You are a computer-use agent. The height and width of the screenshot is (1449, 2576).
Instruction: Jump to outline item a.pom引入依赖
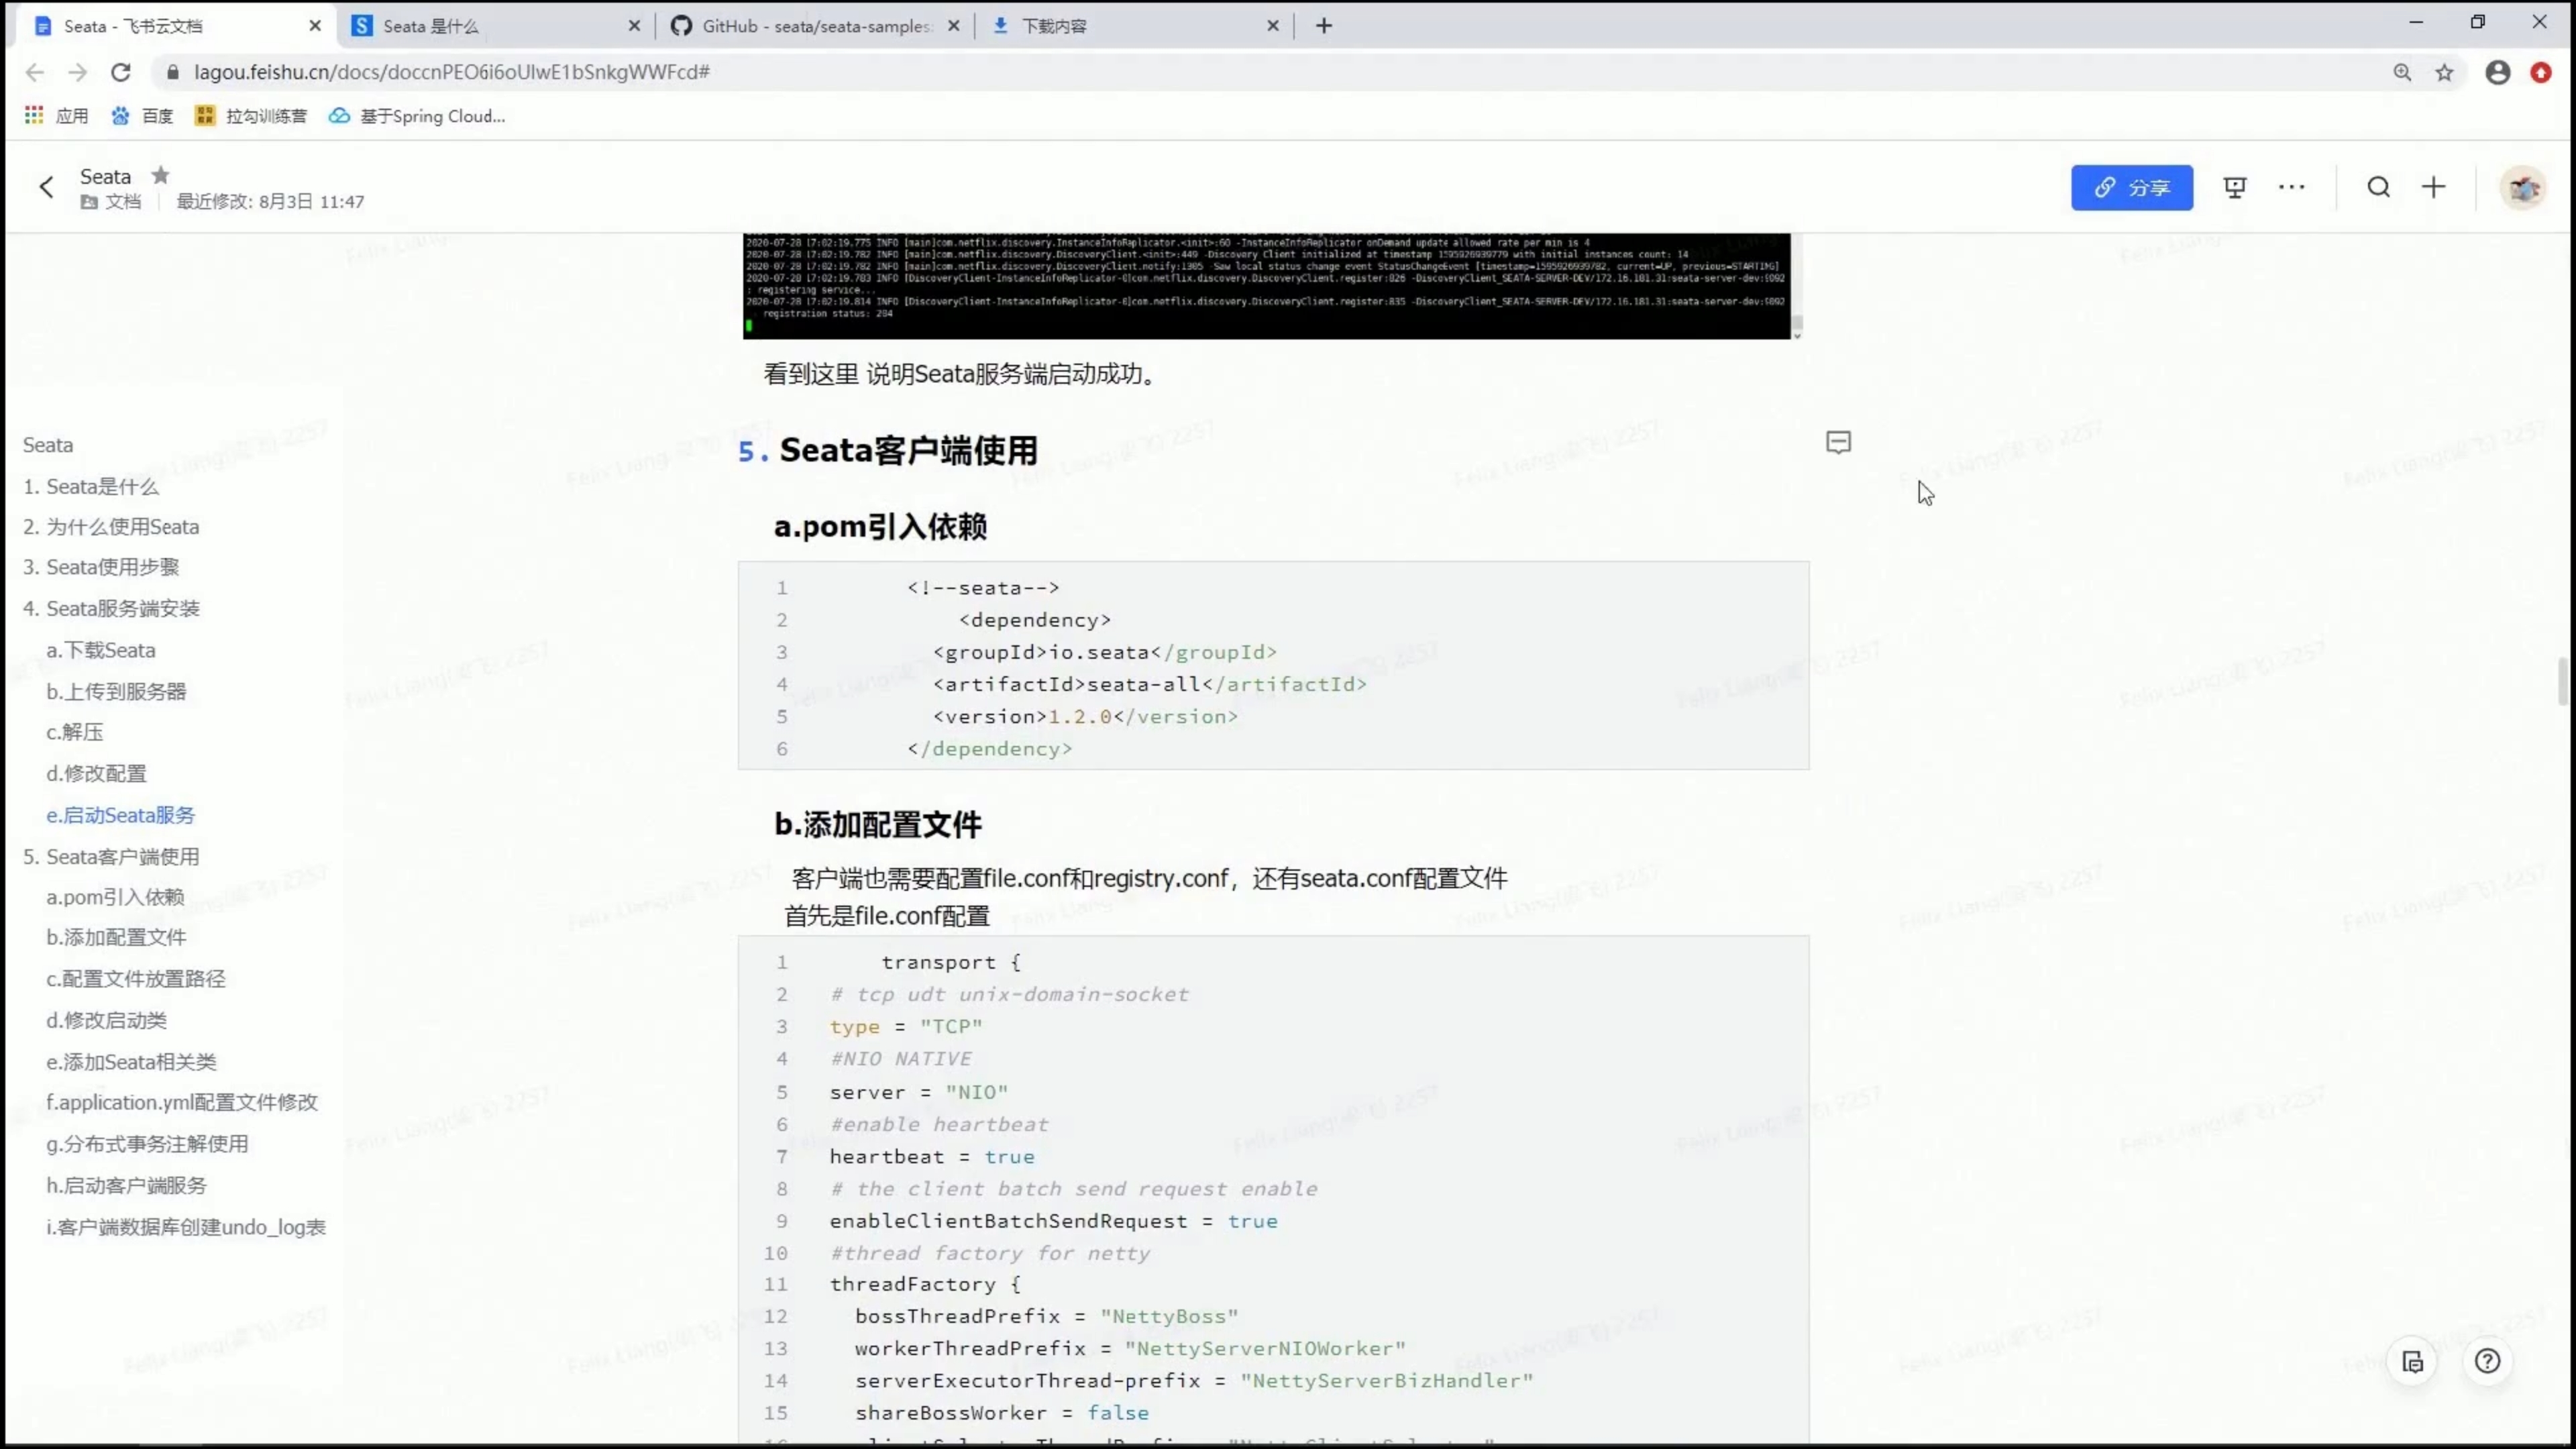(115, 897)
